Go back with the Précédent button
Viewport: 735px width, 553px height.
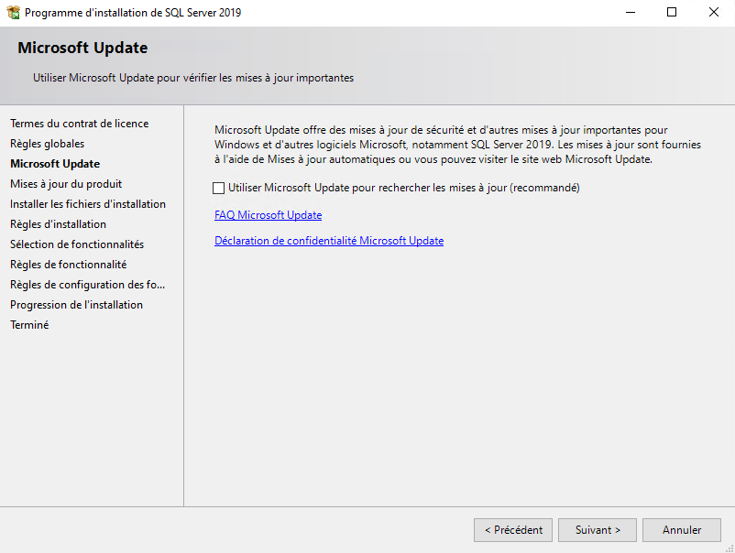point(513,530)
